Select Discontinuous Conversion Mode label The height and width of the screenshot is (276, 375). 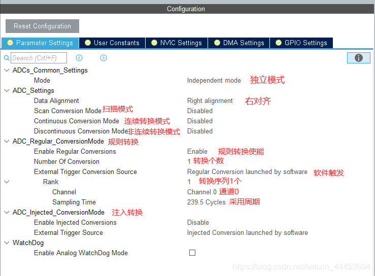(81, 131)
